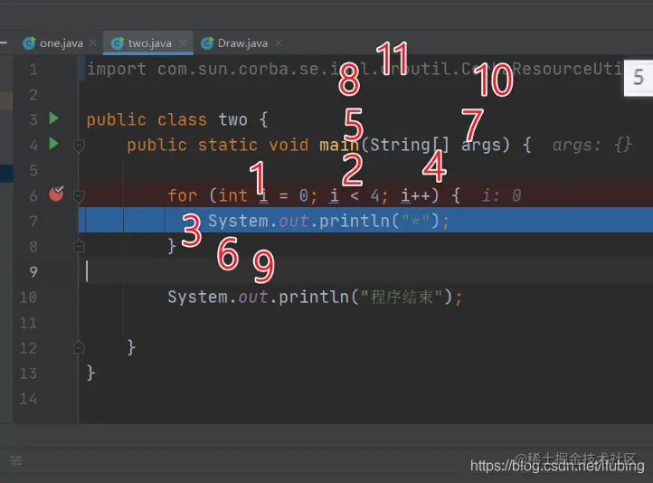This screenshot has height=483, width=653.
Task: Run class two with the line 3 arrow
Action: pyautogui.click(x=53, y=118)
